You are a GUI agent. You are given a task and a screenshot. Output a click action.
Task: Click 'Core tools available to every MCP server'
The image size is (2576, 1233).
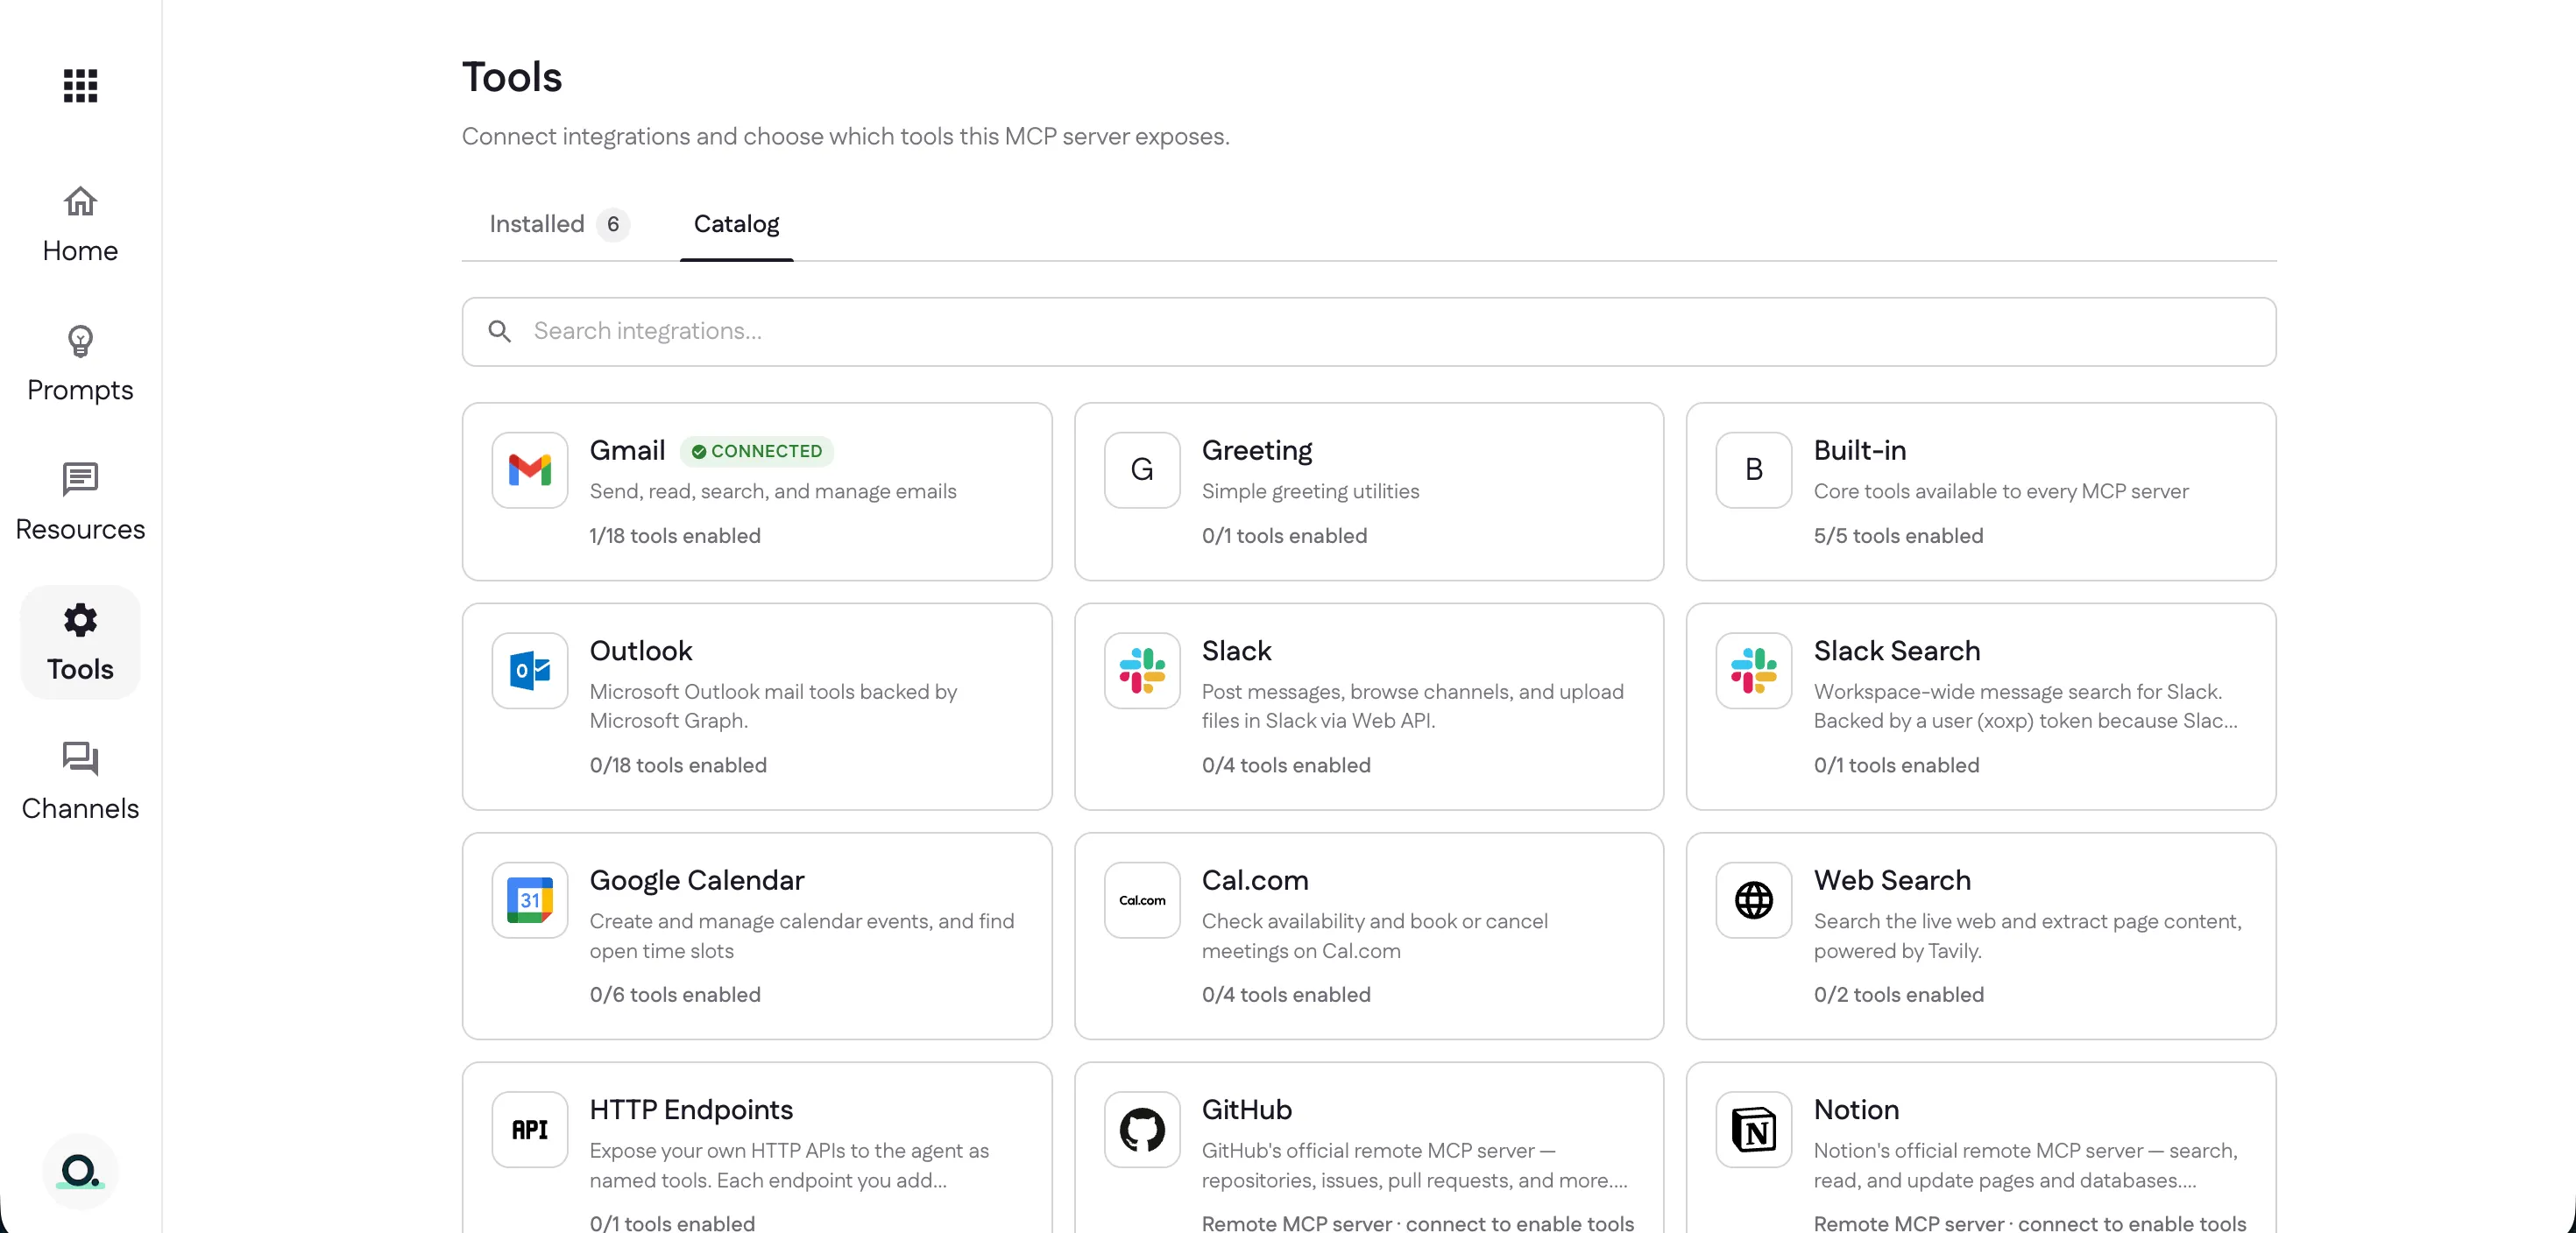[x=2001, y=491]
